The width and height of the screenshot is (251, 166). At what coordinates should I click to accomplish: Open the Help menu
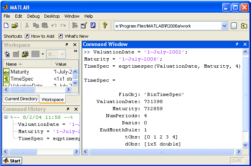[x=89, y=16]
